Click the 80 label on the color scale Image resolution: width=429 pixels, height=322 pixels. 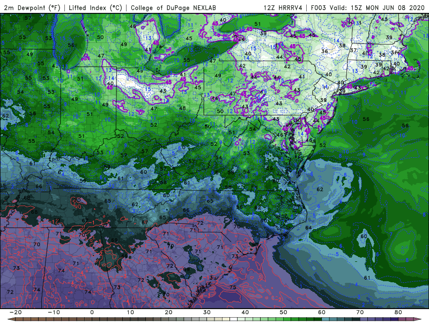(x=398, y=312)
